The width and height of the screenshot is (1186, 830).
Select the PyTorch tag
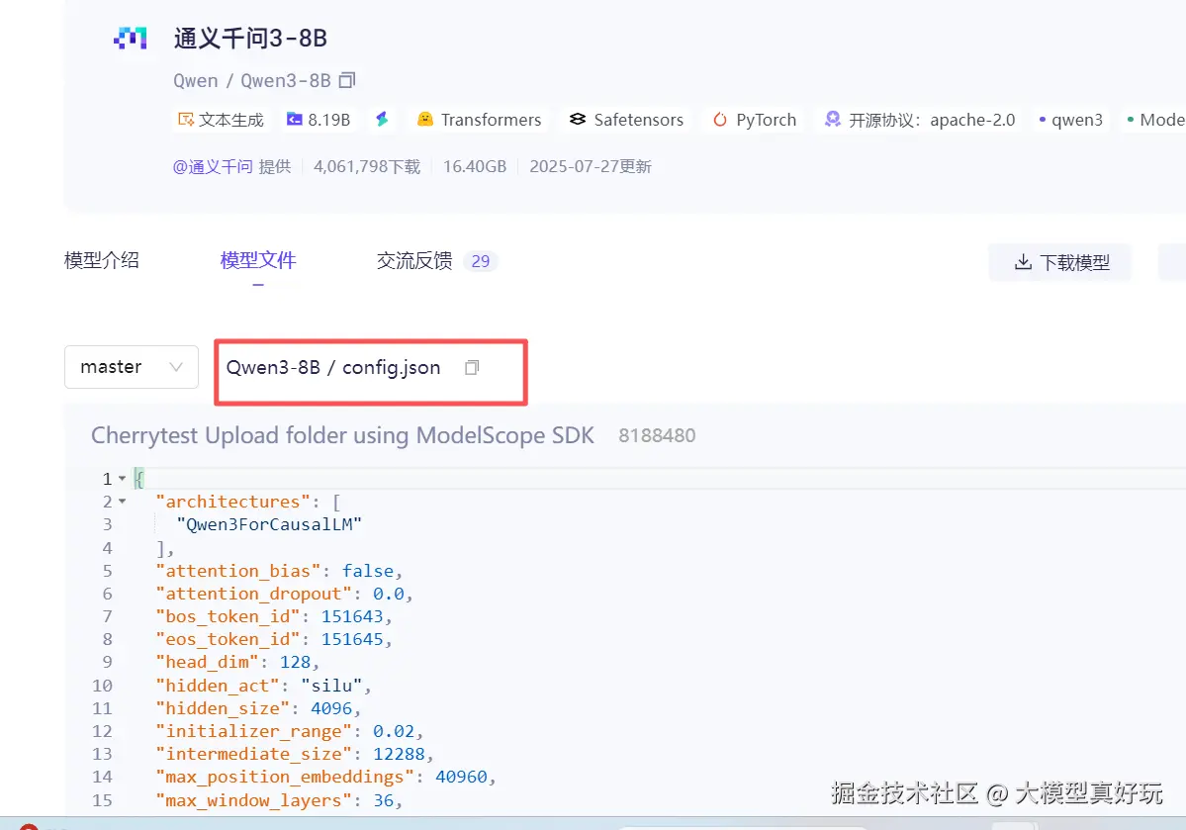click(755, 120)
